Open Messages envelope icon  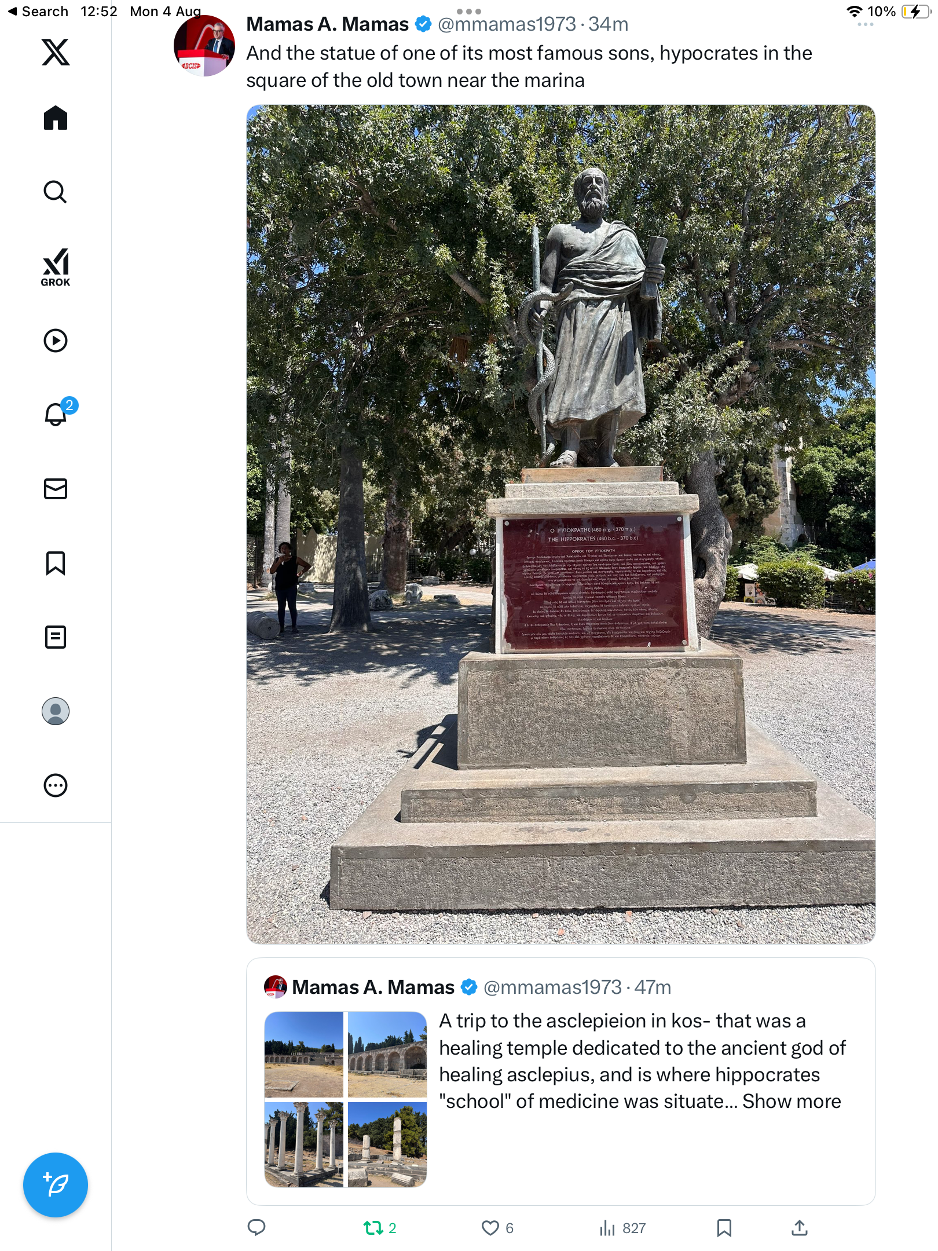[56, 489]
